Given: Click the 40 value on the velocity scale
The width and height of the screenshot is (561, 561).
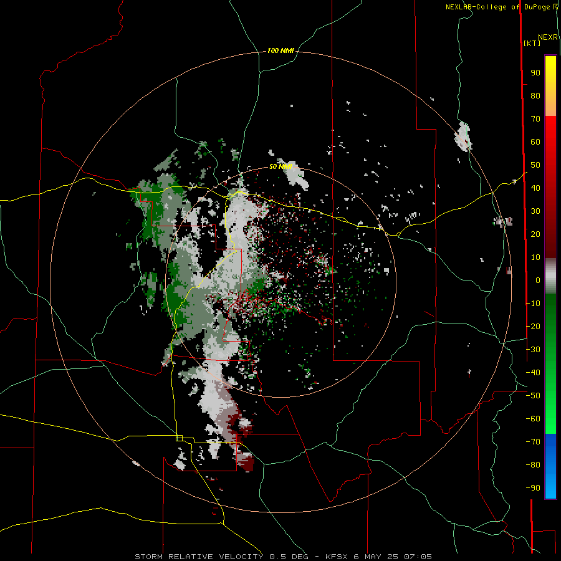Looking at the screenshot, I should click(x=535, y=188).
